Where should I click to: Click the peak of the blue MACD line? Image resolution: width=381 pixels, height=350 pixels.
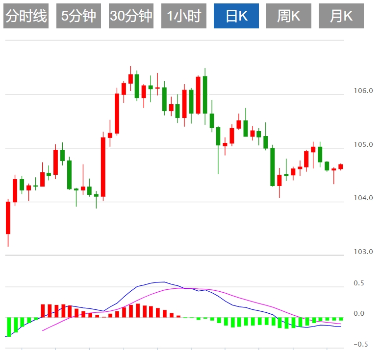(x=162, y=282)
